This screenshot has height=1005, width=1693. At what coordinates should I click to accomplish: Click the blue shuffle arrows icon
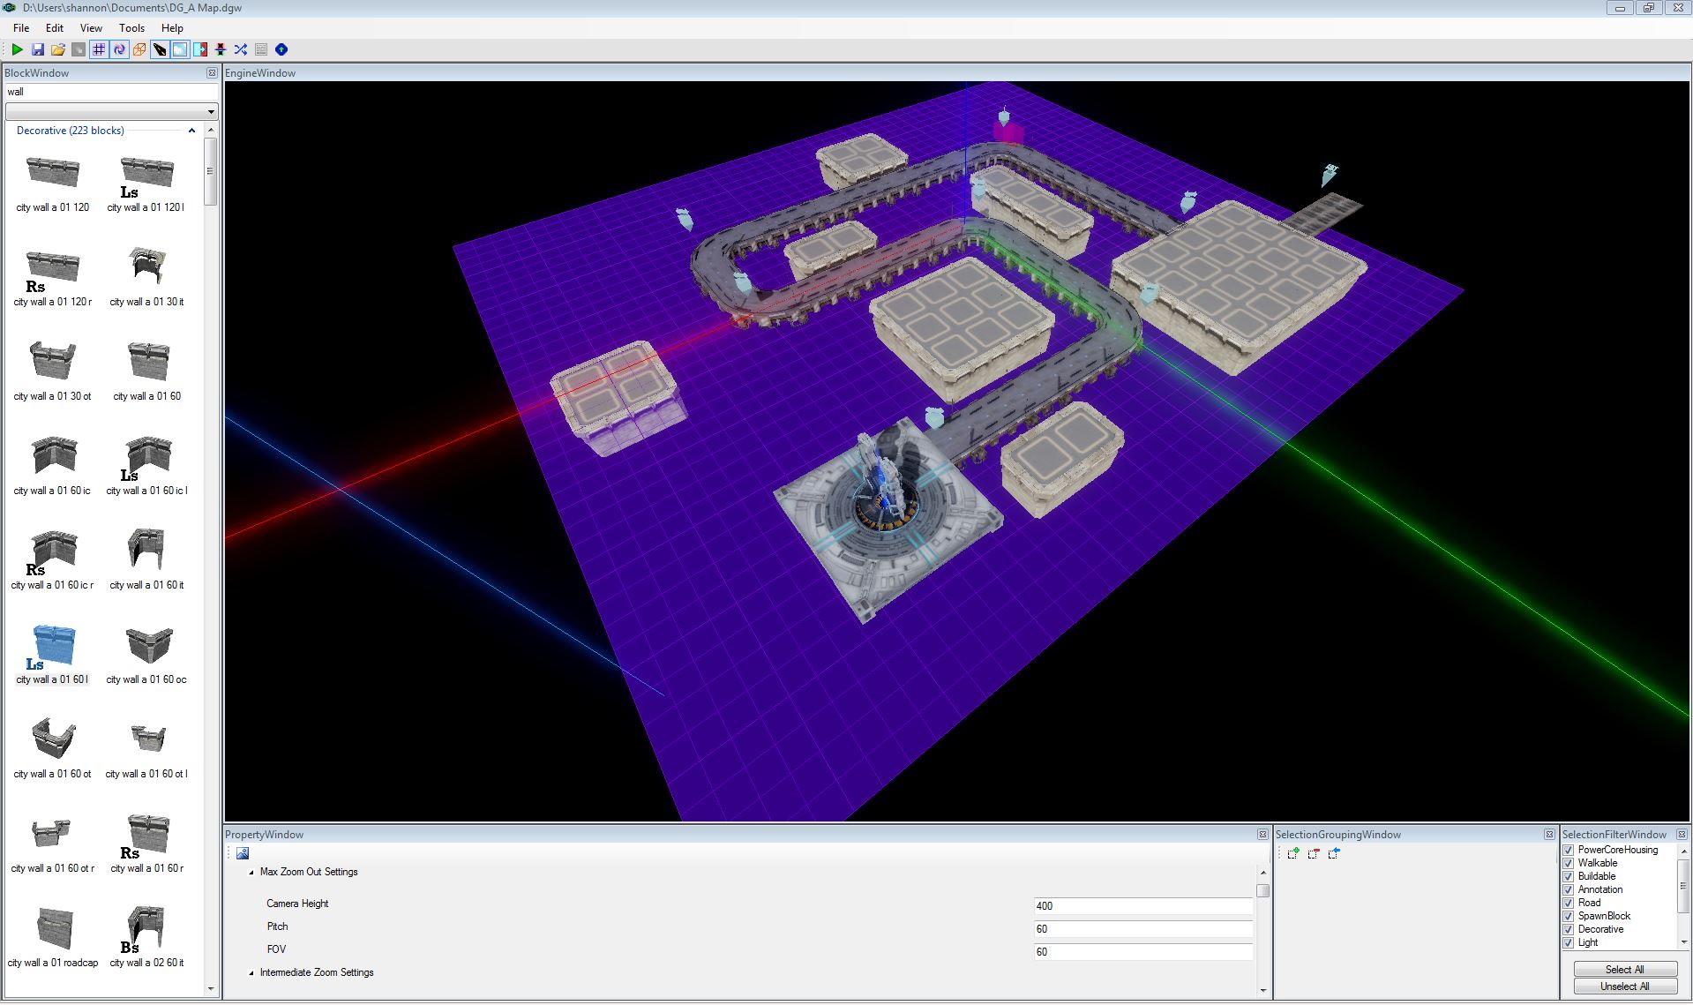point(241,49)
